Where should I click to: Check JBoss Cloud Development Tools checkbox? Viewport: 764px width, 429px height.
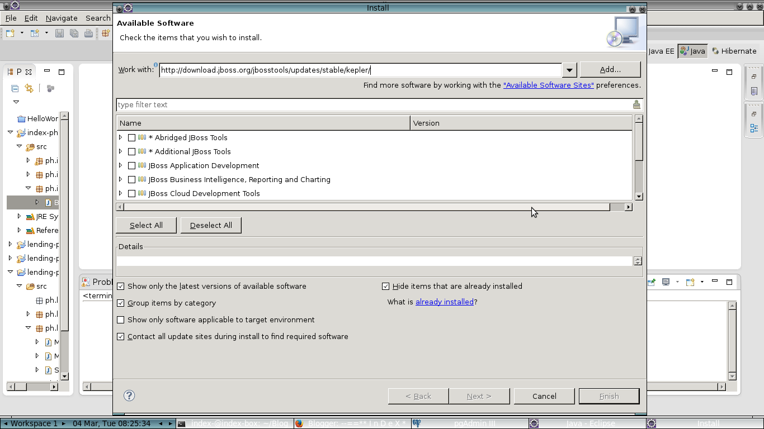tap(131, 193)
